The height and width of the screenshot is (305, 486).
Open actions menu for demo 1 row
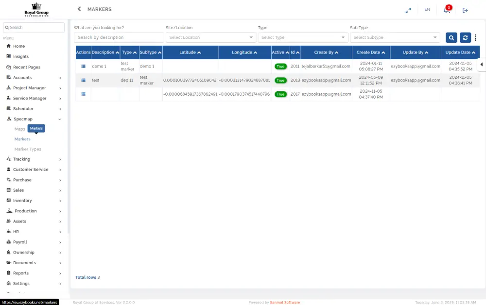[83, 66]
